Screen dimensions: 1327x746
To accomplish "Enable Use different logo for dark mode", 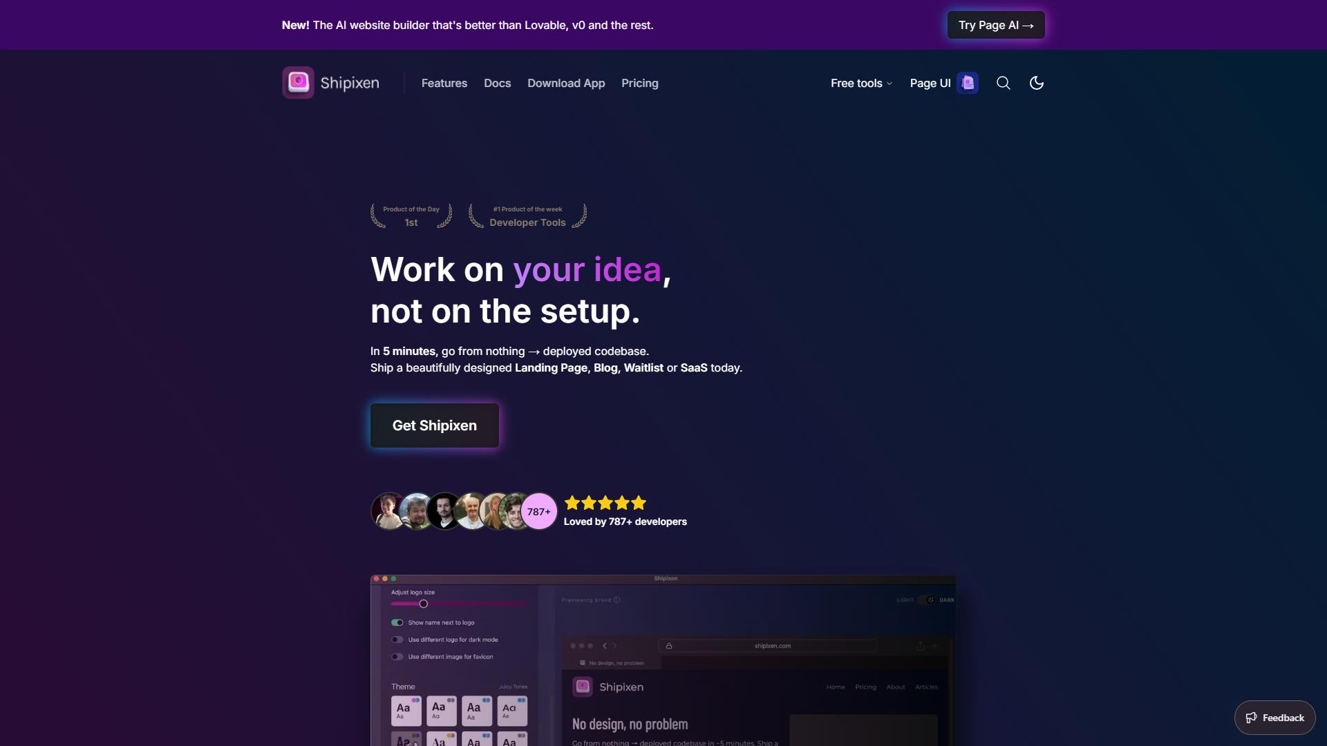I will 397,640.
